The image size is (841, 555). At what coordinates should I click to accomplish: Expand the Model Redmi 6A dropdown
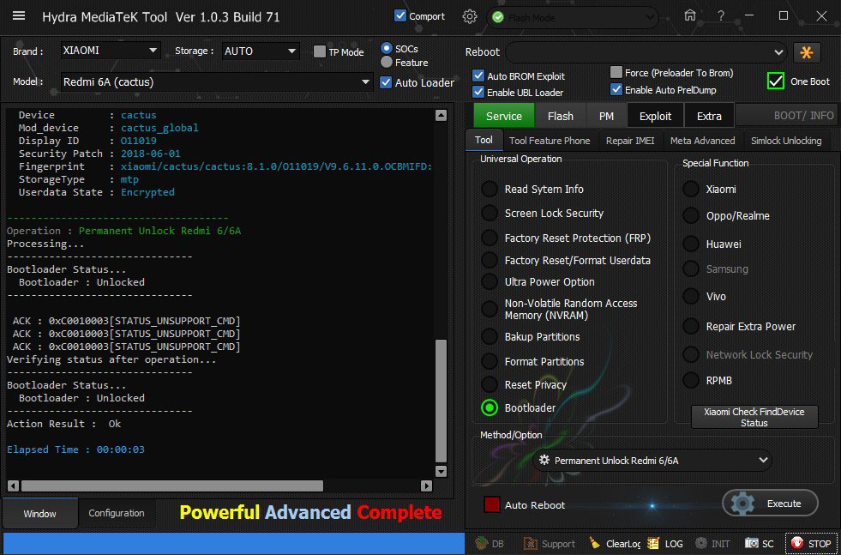point(217,82)
